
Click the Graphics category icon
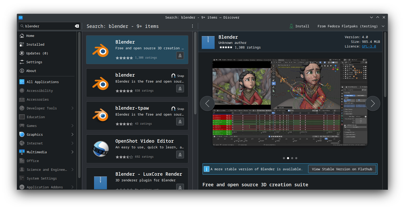pyautogui.click(x=22, y=134)
